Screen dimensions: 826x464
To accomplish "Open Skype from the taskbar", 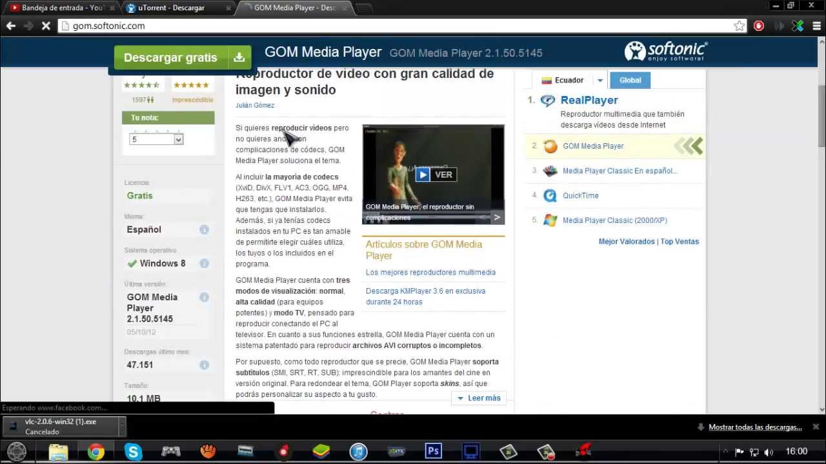I will (133, 452).
